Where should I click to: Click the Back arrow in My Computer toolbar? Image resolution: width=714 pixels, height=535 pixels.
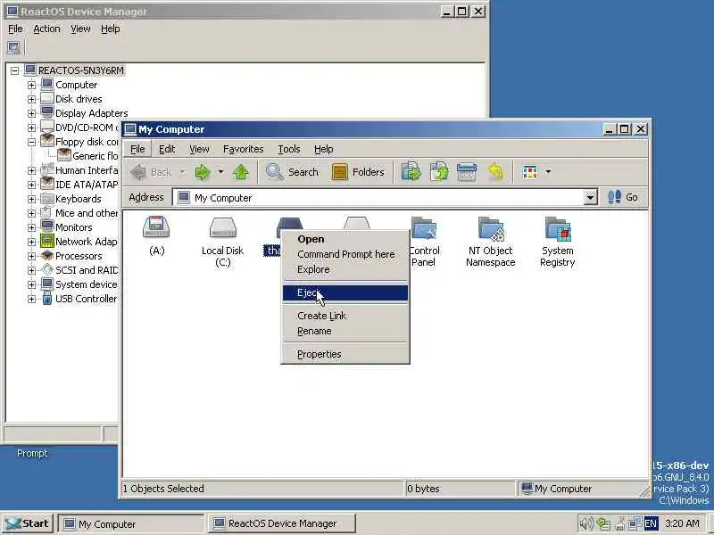150,172
